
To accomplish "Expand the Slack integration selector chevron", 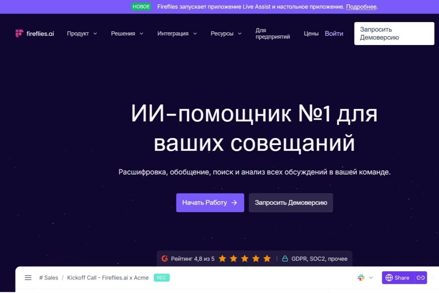I will [x=370, y=278].
